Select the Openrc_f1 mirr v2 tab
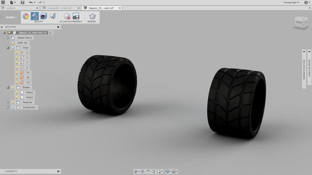The width and height of the screenshot is (312, 175). click(101, 8)
